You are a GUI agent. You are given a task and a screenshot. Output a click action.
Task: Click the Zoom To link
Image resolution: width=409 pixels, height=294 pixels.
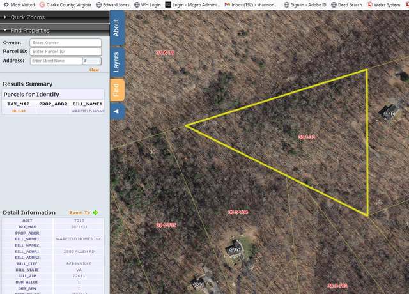click(80, 213)
